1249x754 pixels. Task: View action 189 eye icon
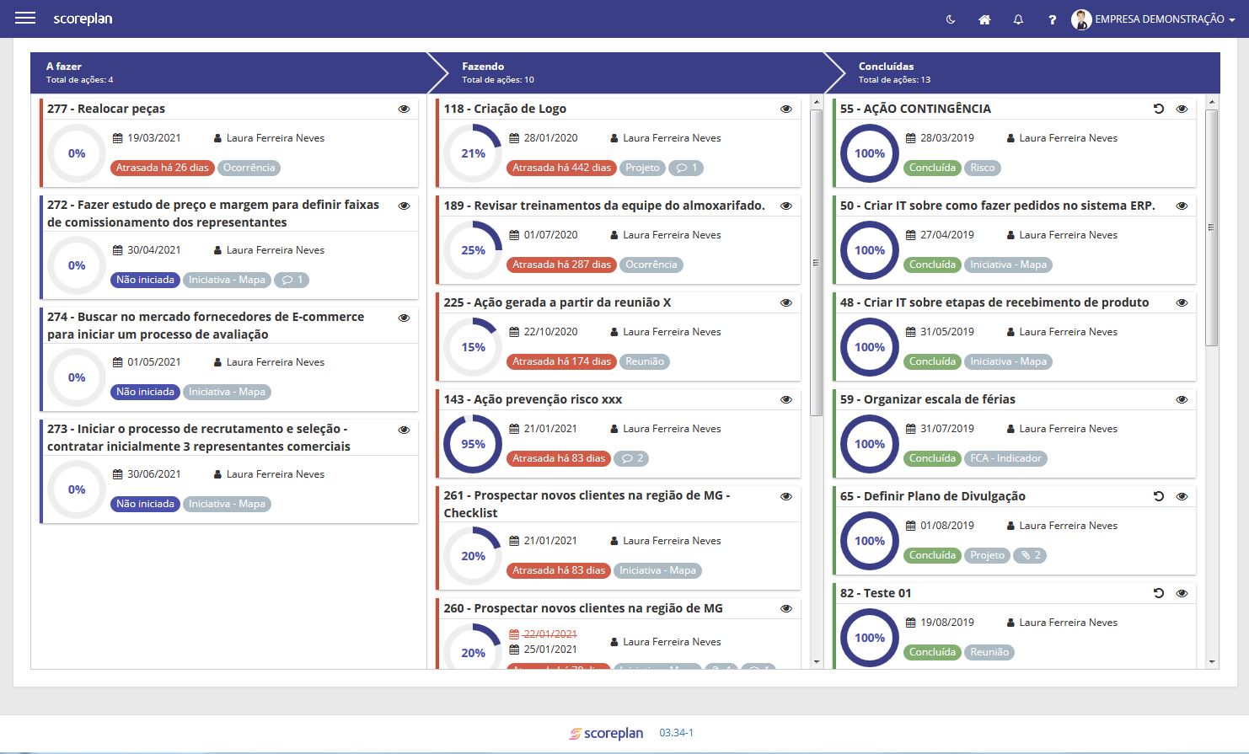point(786,206)
